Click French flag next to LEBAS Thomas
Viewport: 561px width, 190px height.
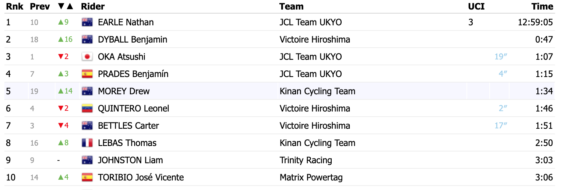(87, 143)
